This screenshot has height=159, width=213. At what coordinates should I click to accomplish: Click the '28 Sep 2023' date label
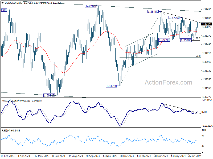[x=93, y=156]
